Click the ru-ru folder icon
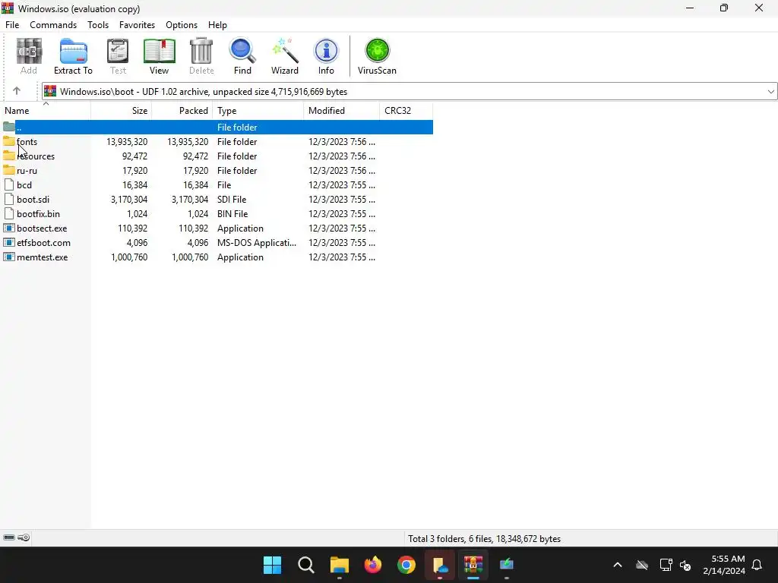Screen dimensions: 778x583 [9, 171]
